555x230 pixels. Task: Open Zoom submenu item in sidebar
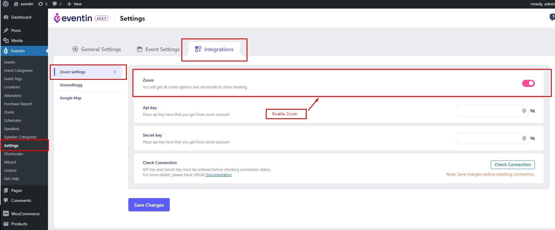click(9, 112)
